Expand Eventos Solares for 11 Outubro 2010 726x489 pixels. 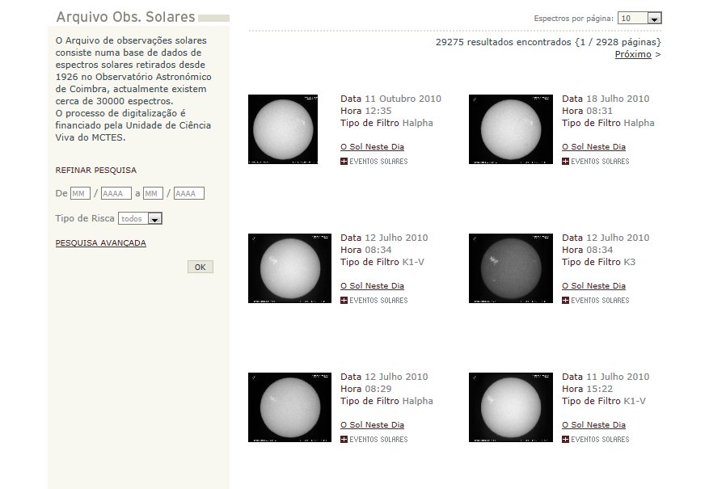(x=374, y=162)
